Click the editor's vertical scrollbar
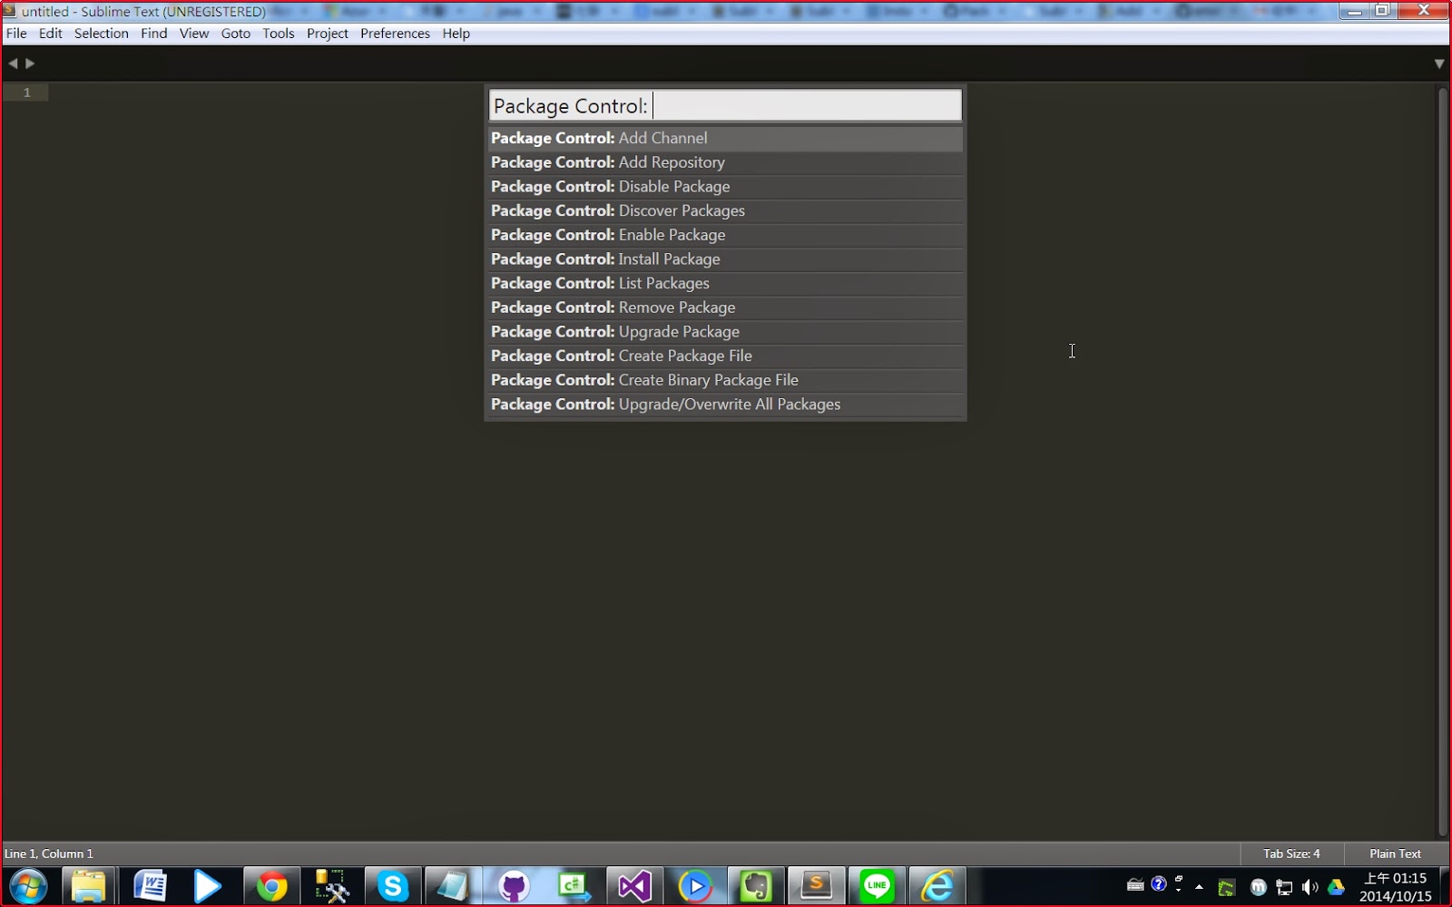The image size is (1452, 907). 1443,462
